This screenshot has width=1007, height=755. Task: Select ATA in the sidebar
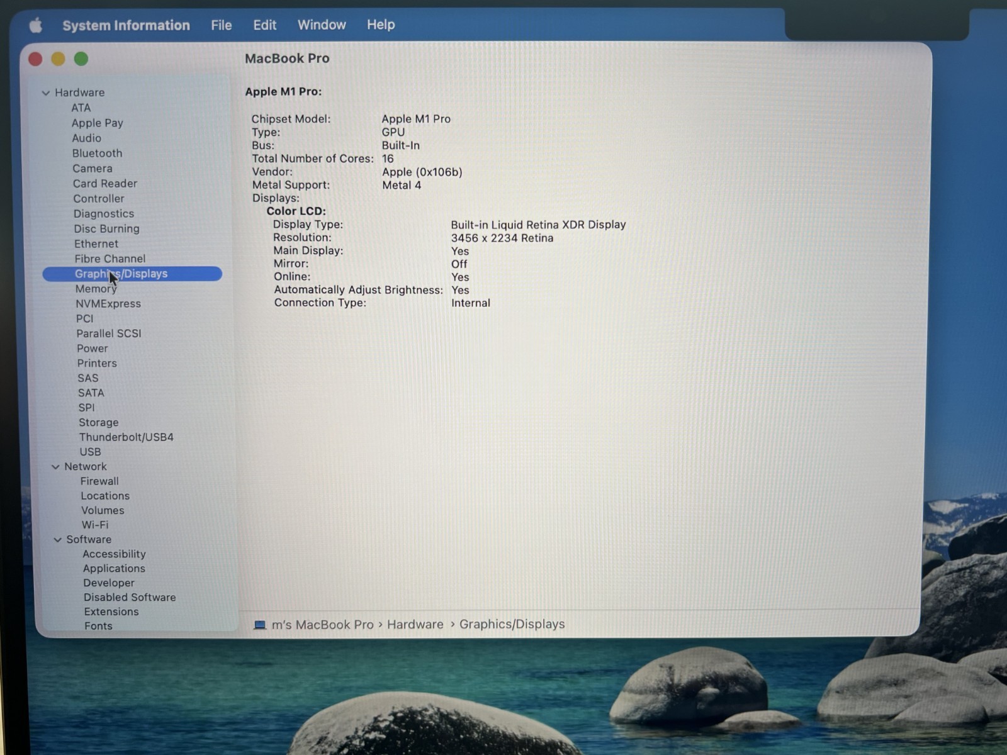(x=81, y=108)
